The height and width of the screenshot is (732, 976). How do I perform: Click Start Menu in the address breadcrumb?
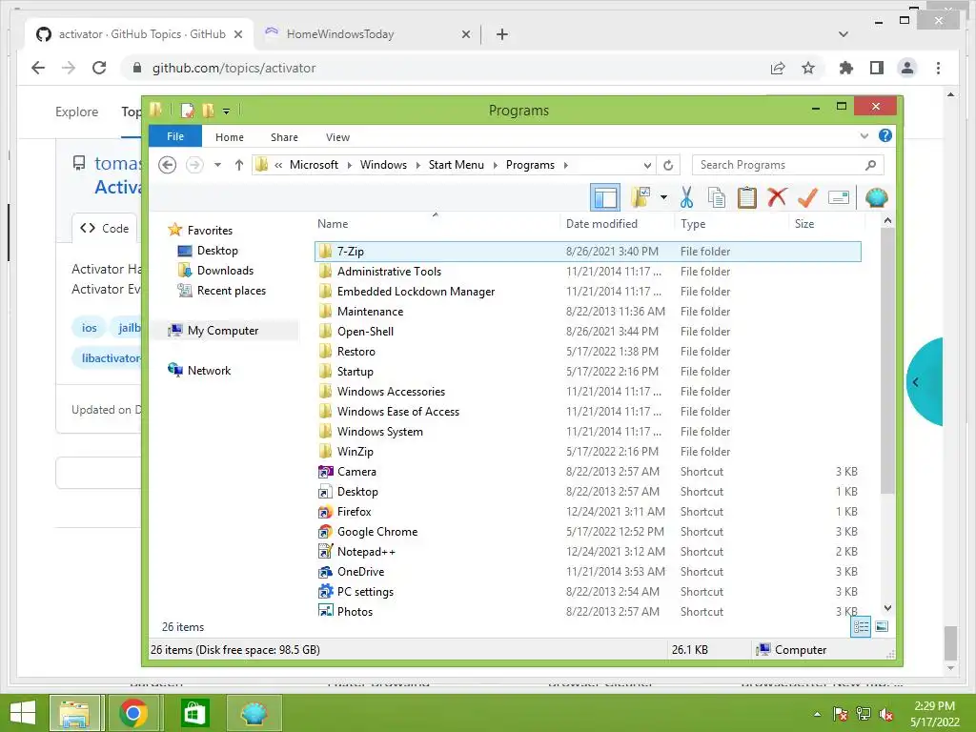(x=456, y=165)
